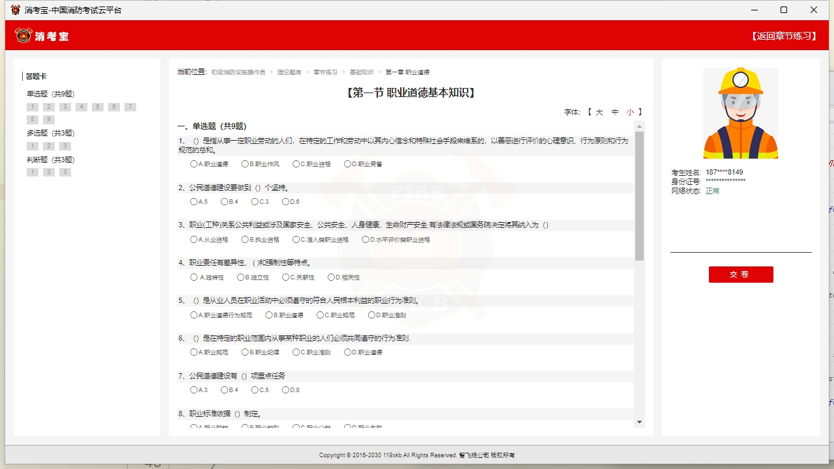Select option A.独特性 for question 4
Viewport: 834px width, 469px height.
click(194, 277)
